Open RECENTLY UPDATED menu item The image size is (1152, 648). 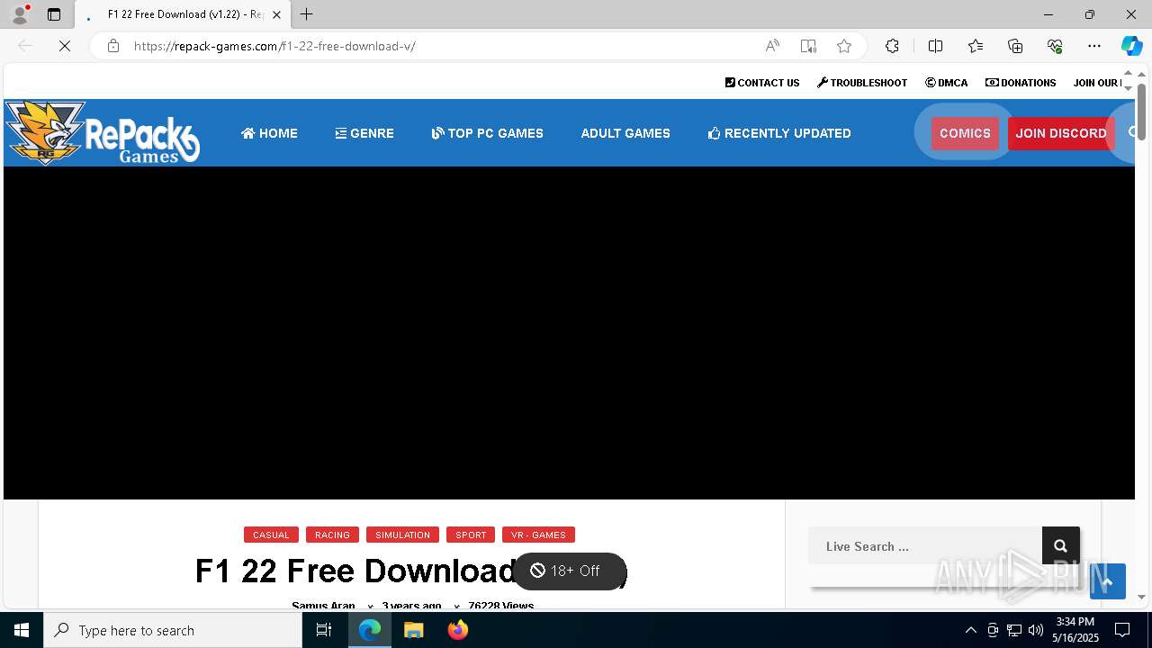pyautogui.click(x=779, y=133)
